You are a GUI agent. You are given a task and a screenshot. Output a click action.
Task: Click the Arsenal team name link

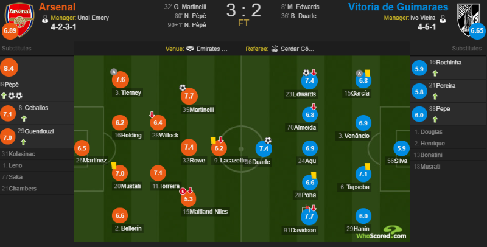click(57, 7)
